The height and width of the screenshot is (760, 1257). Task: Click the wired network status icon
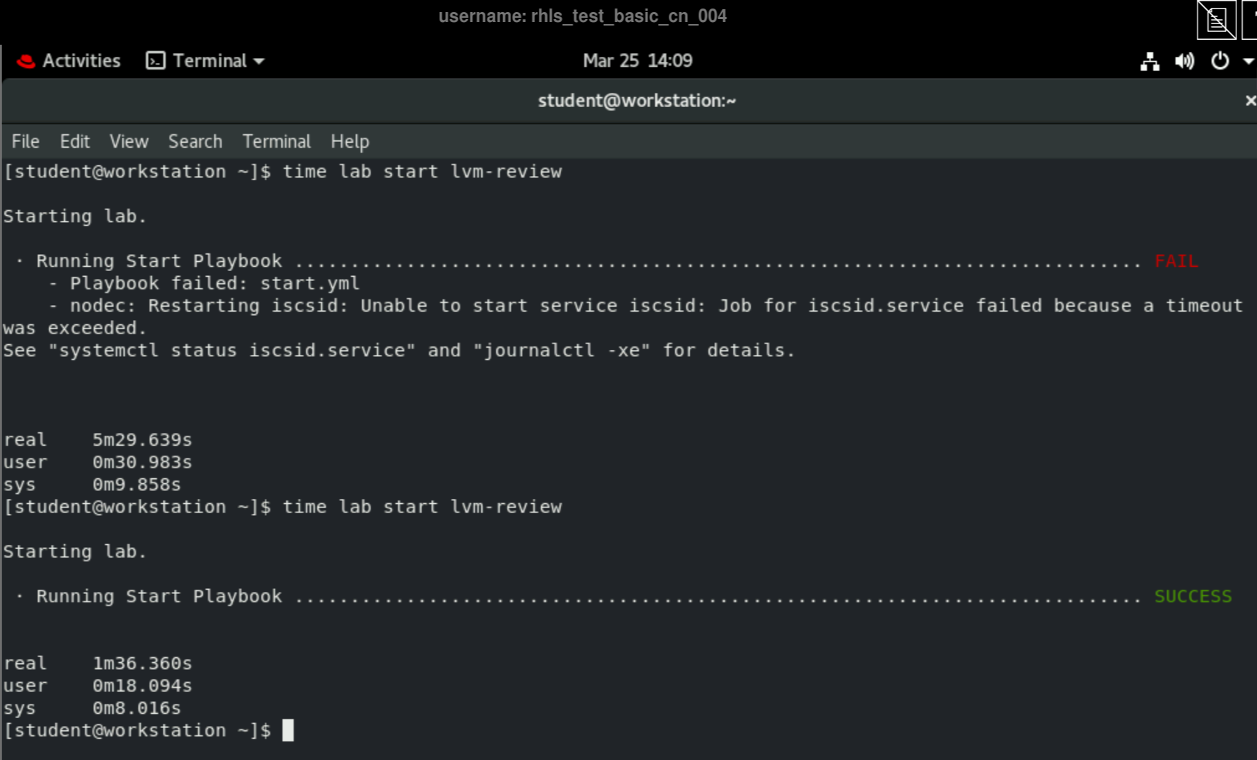pos(1150,62)
